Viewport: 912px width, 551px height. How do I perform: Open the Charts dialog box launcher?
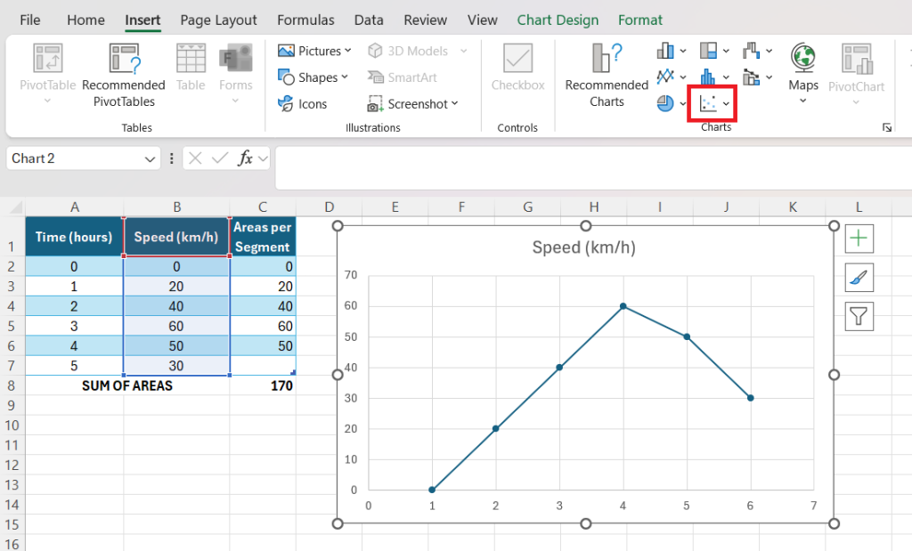(887, 127)
